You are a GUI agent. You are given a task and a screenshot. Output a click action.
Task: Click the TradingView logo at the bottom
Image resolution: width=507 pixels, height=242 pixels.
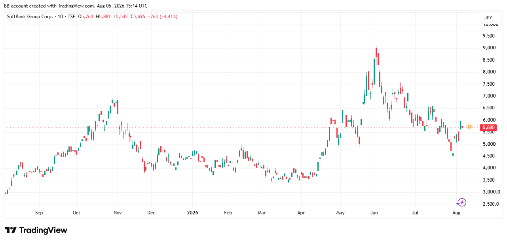36,230
